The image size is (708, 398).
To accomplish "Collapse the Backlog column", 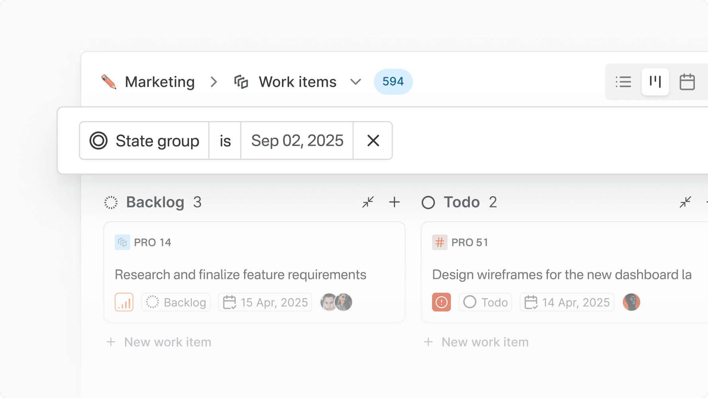I will point(368,202).
